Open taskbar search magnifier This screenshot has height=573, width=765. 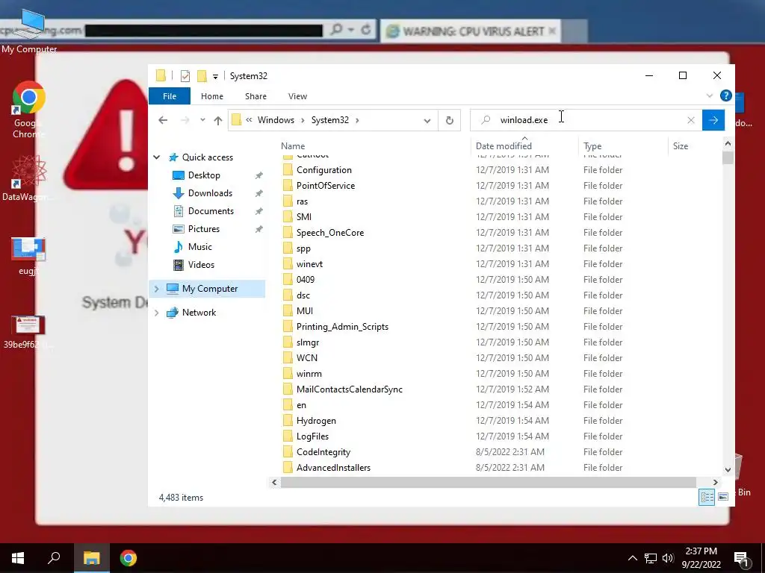coord(54,558)
